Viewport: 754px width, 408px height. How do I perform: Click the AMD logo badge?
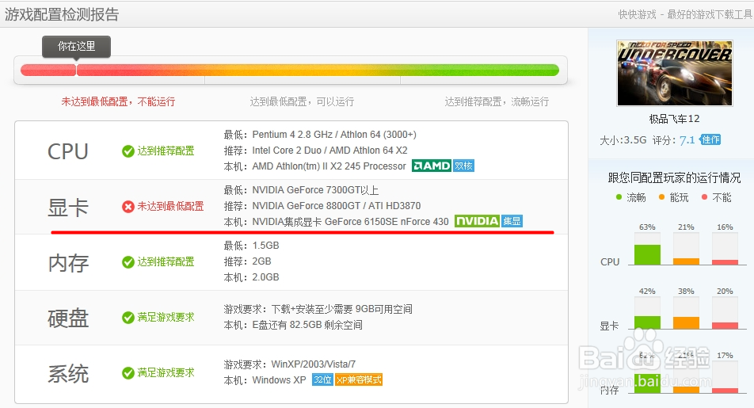432,166
